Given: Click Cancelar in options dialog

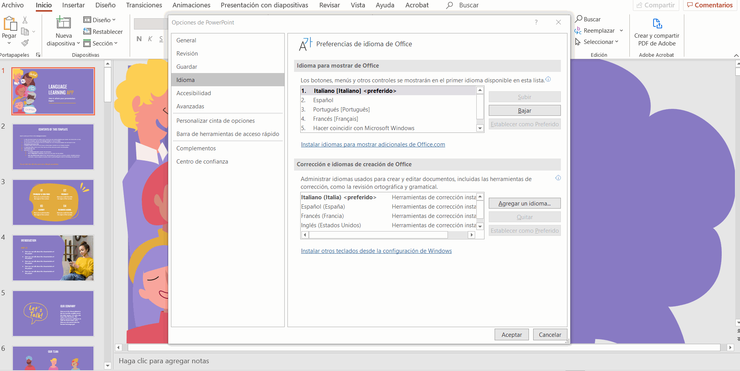Looking at the screenshot, I should 550,334.
